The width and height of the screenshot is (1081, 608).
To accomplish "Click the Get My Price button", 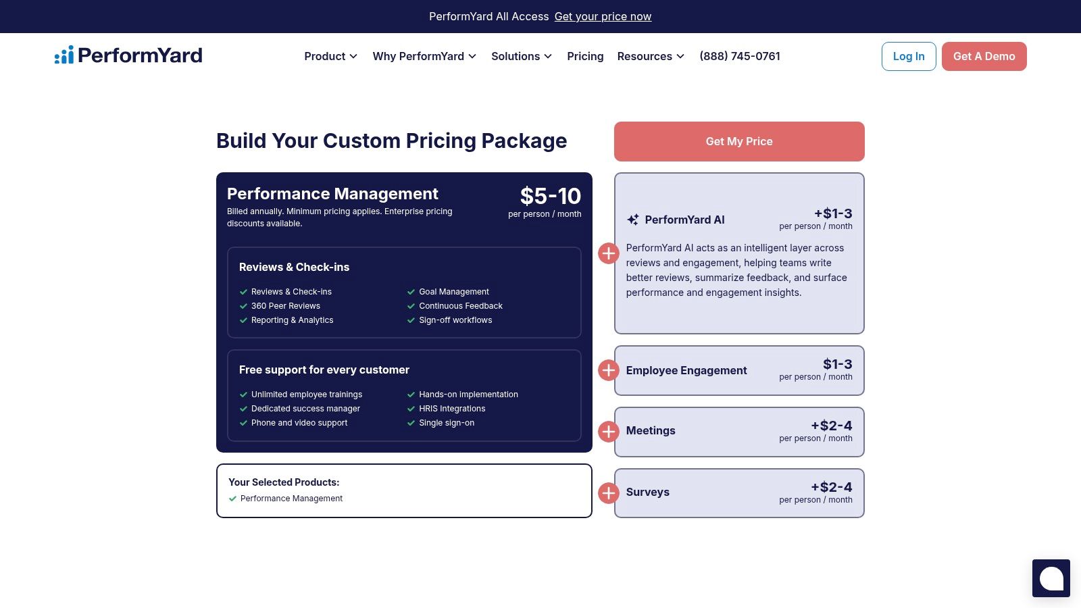I will [739, 141].
